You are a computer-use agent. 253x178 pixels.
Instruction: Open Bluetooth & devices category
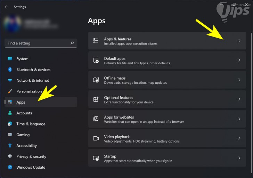41,70
